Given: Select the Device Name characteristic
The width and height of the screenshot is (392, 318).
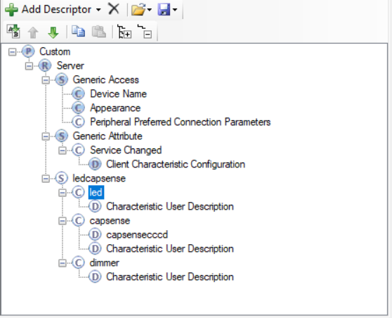Looking at the screenshot, I should pos(118,94).
